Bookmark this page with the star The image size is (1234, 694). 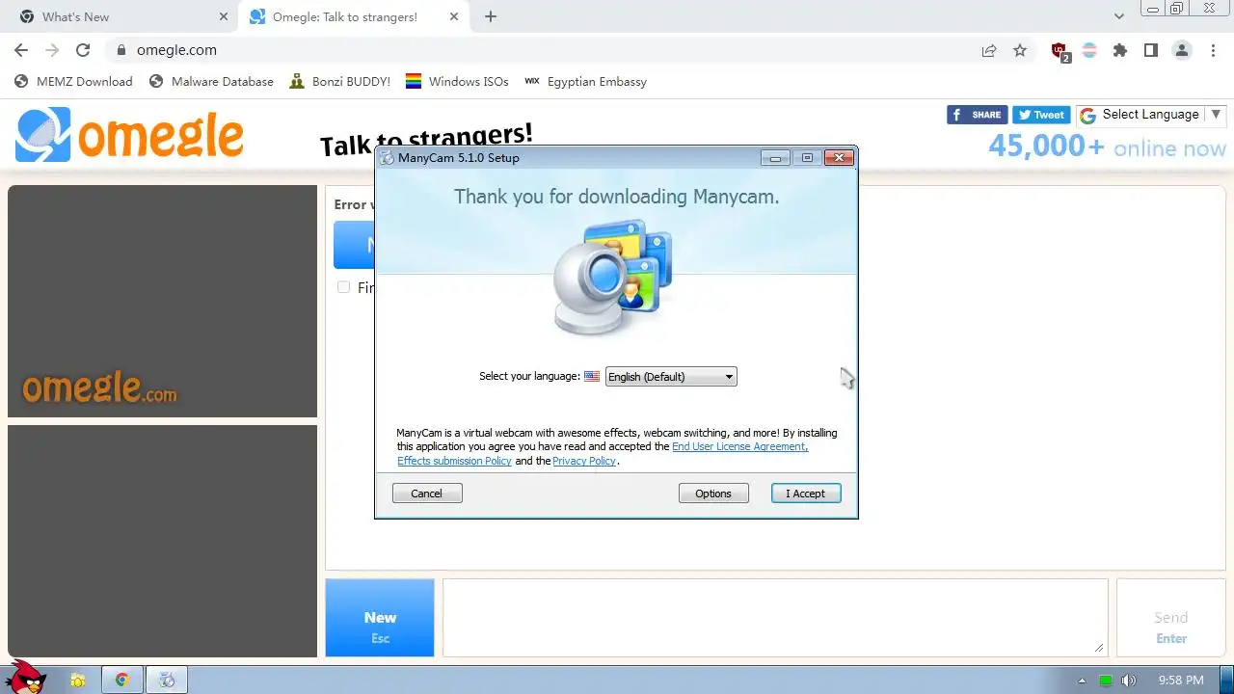click(1020, 50)
